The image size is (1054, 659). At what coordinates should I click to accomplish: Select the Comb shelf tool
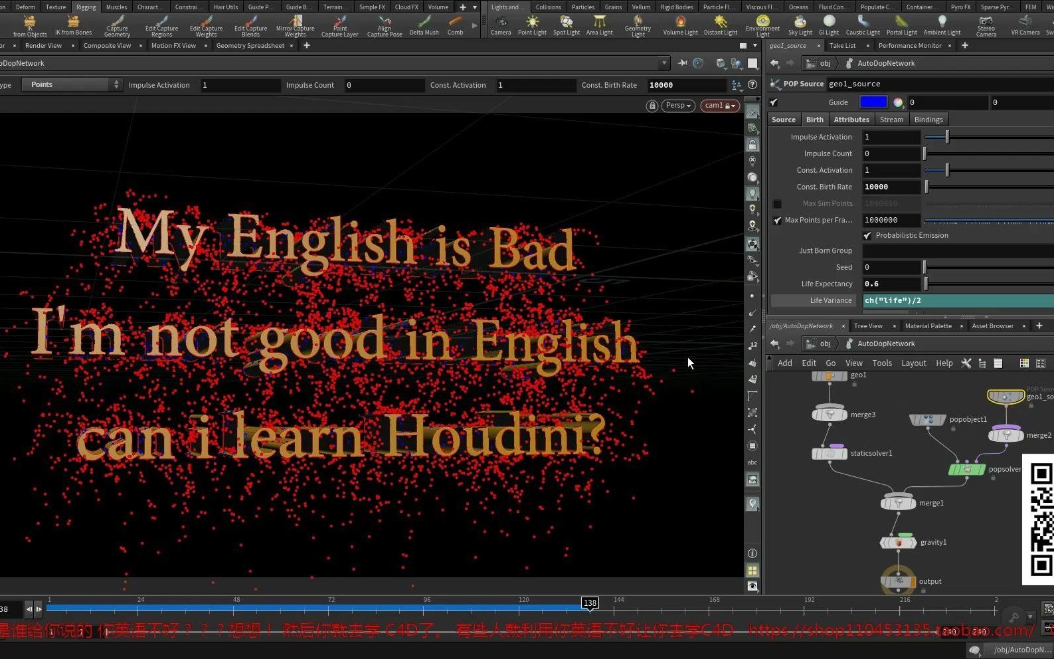[x=456, y=26]
